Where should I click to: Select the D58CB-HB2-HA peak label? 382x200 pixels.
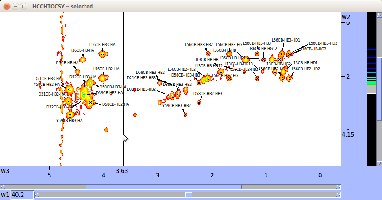coord(116,104)
